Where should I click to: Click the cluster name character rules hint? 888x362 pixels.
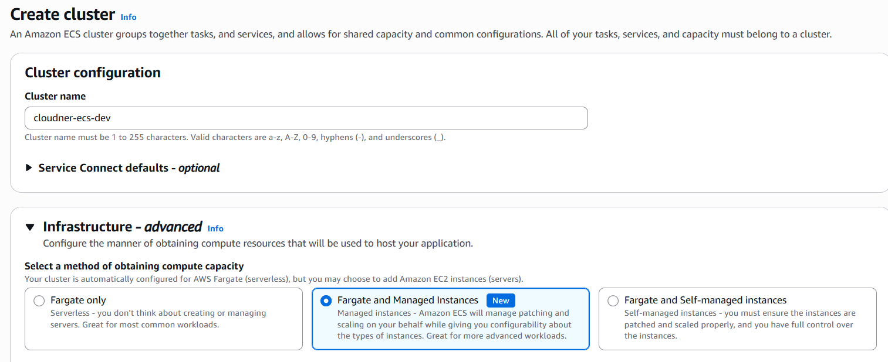235,138
